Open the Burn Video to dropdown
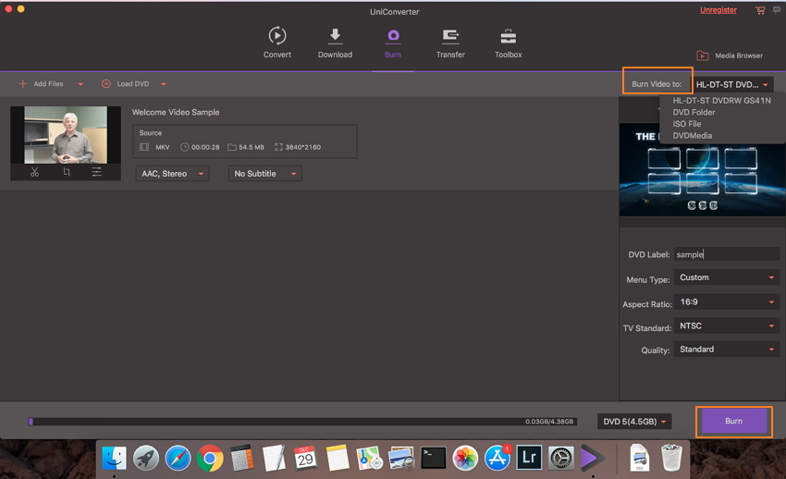This screenshot has height=479, width=786. pos(731,85)
